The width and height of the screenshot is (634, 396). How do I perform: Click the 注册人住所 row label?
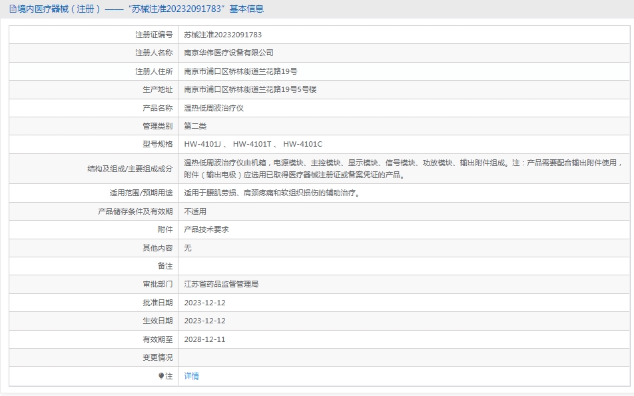[154, 72]
